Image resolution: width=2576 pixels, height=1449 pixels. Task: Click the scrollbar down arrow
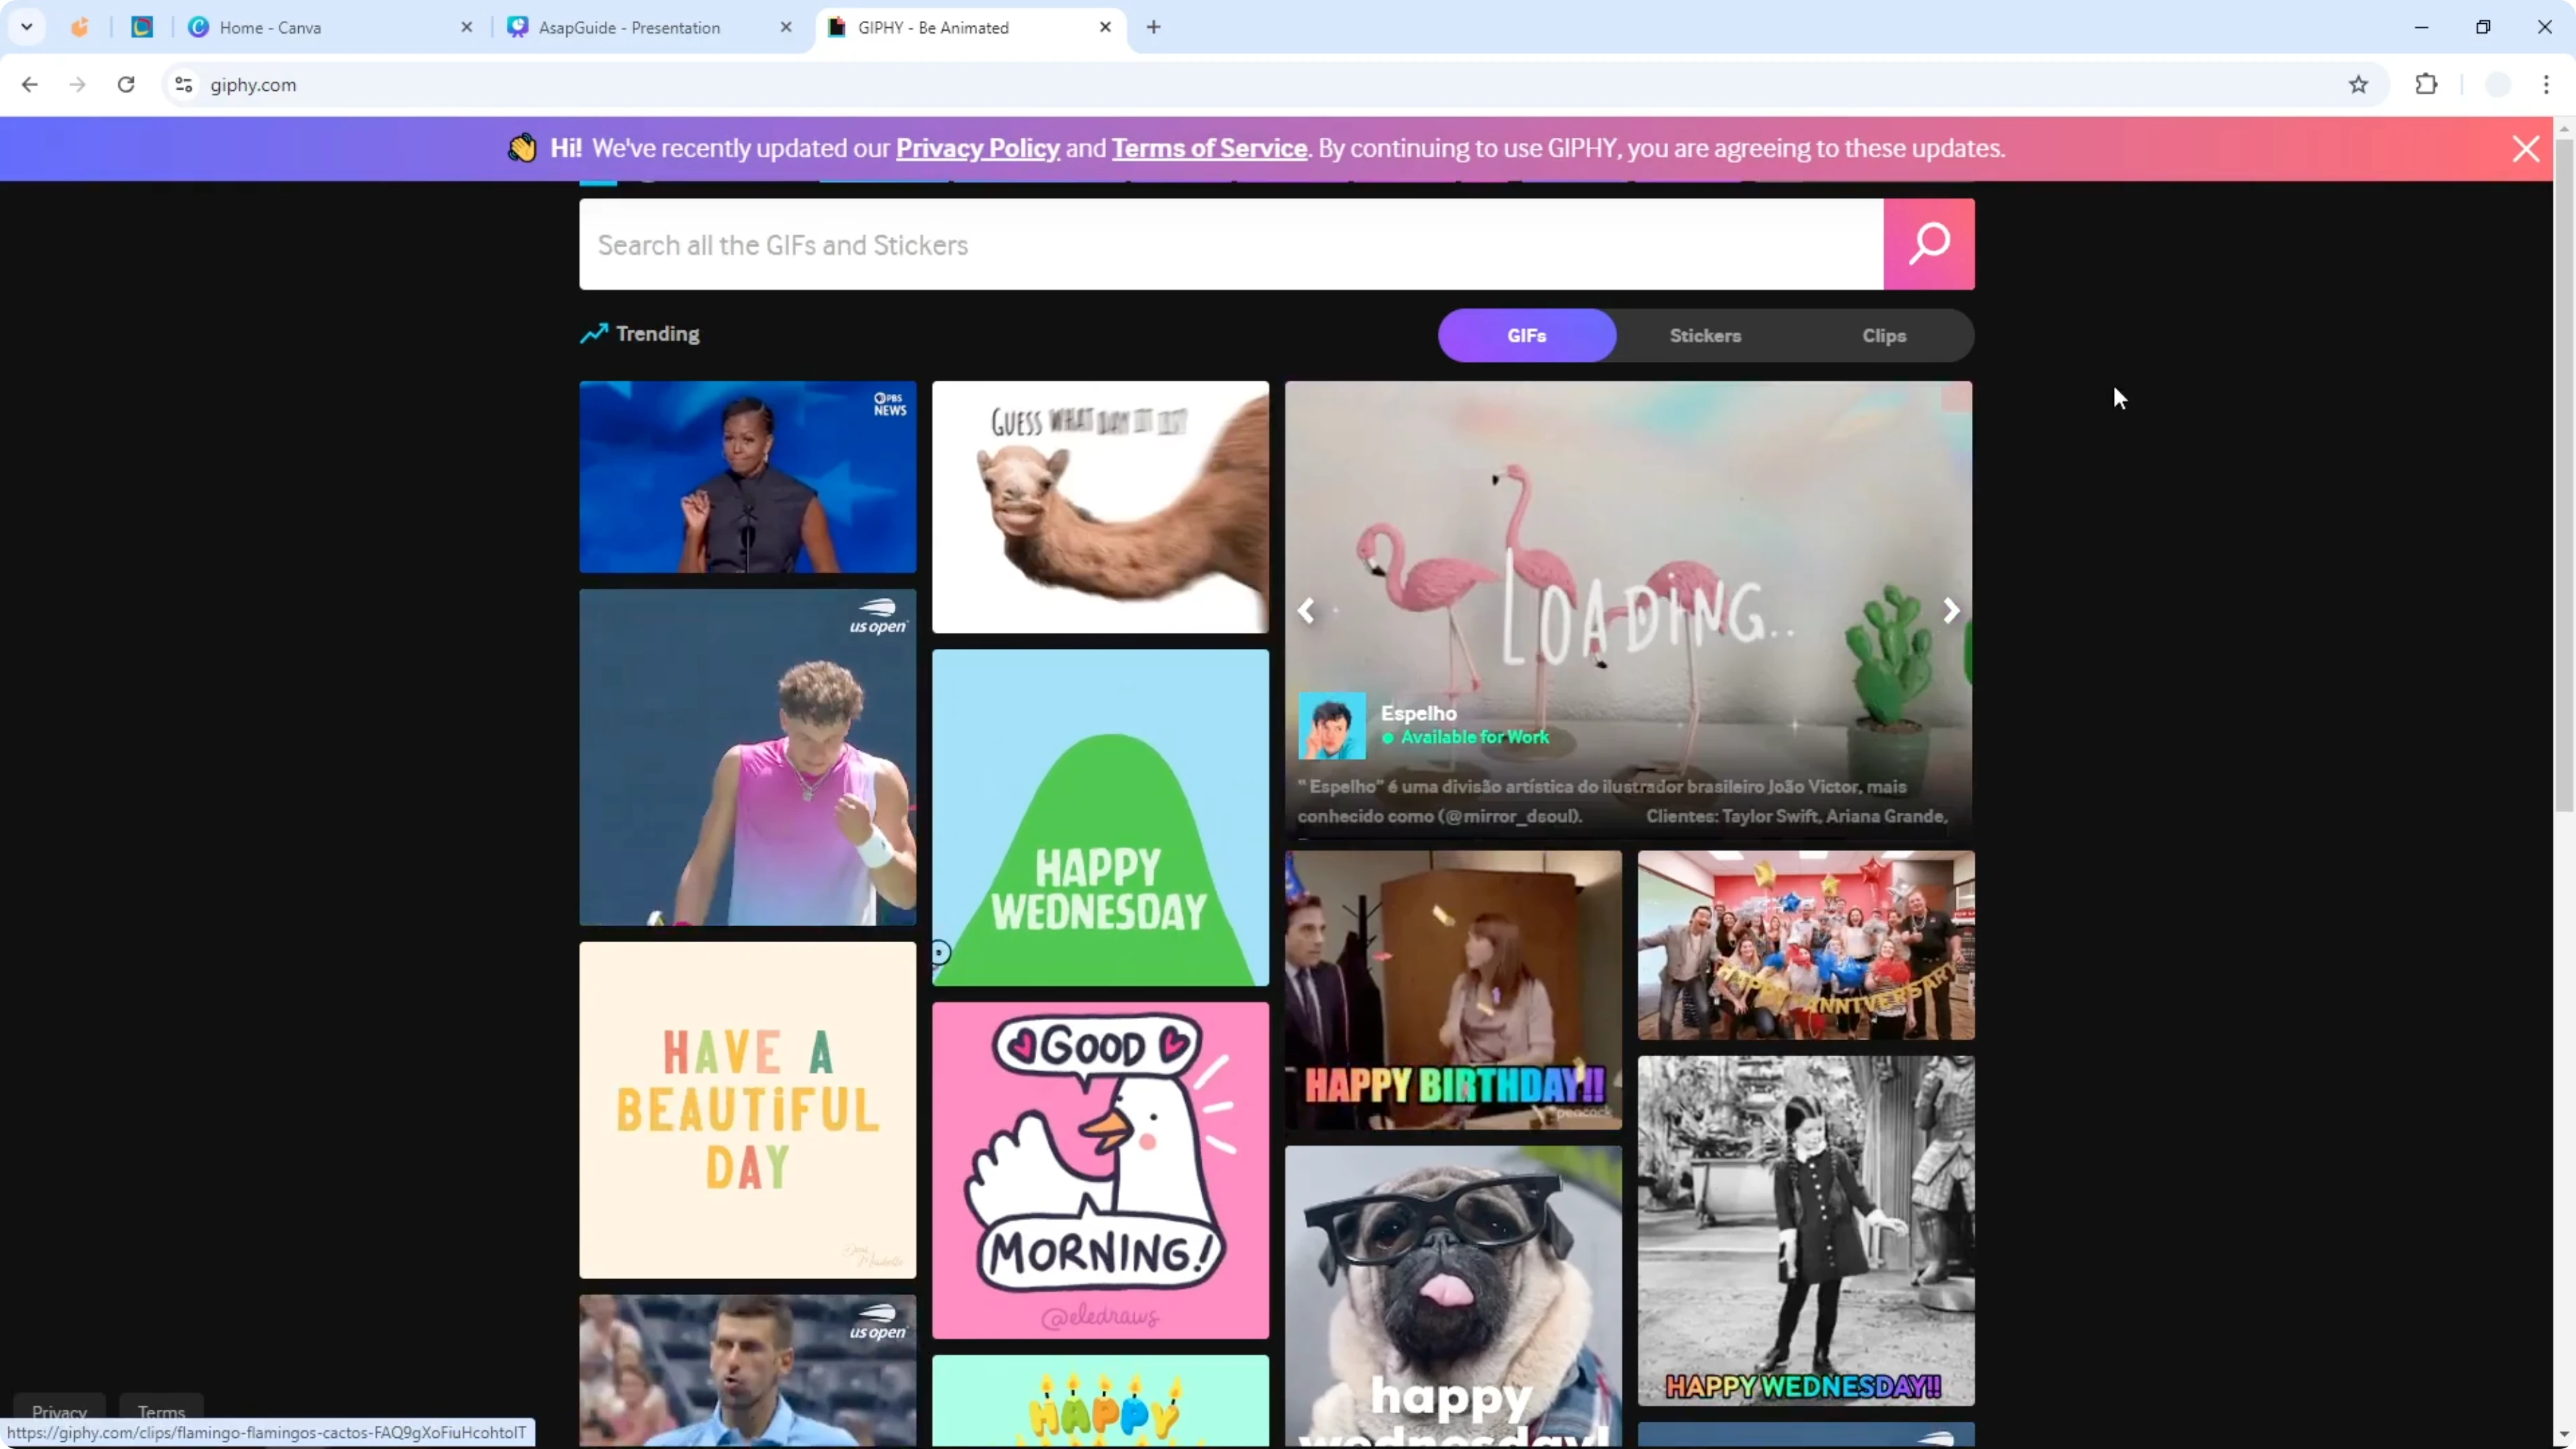tap(2564, 1437)
